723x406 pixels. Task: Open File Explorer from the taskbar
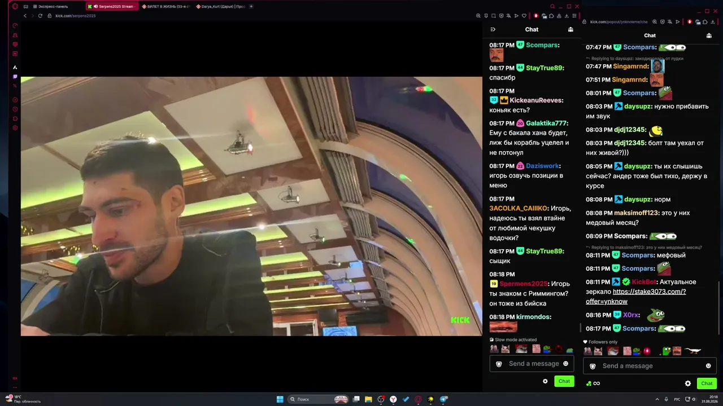pyautogui.click(x=368, y=399)
